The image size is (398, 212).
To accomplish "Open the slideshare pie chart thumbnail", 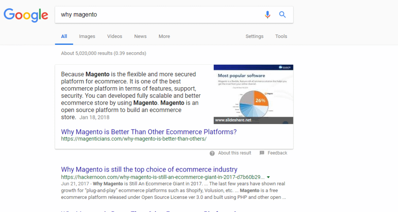I will 253,94.
